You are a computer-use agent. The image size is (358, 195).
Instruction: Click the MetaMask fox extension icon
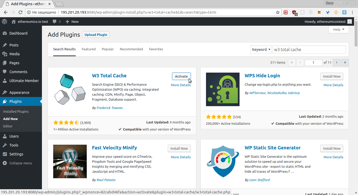click(x=319, y=12)
